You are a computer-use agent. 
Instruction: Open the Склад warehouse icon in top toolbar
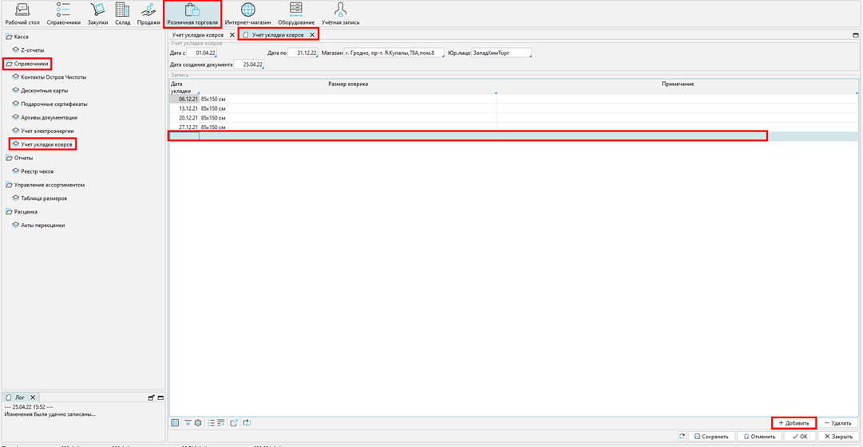[122, 14]
